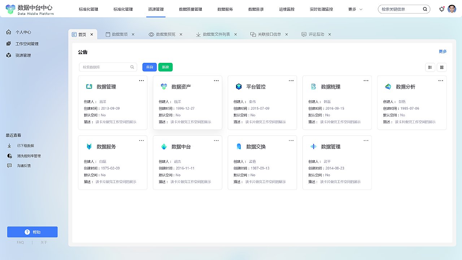Screen dimensions: 462x260
Task: Open 资源管理 in the top menu
Action: click(x=156, y=9)
